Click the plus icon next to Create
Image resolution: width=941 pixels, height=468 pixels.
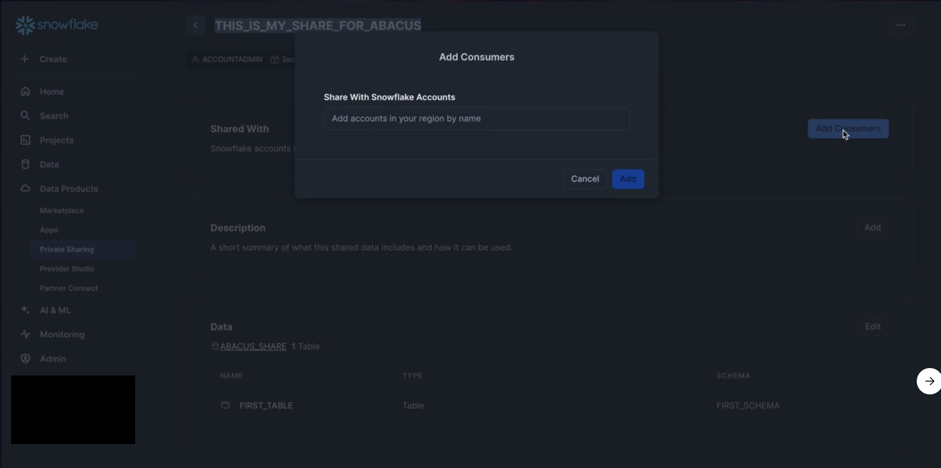pyautogui.click(x=25, y=59)
